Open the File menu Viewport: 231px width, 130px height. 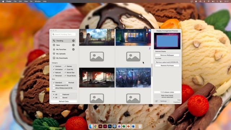(15, 1)
